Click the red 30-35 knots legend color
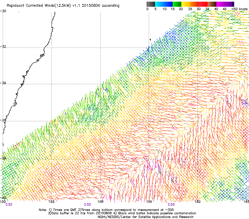The image size is (249, 219). (203, 4)
